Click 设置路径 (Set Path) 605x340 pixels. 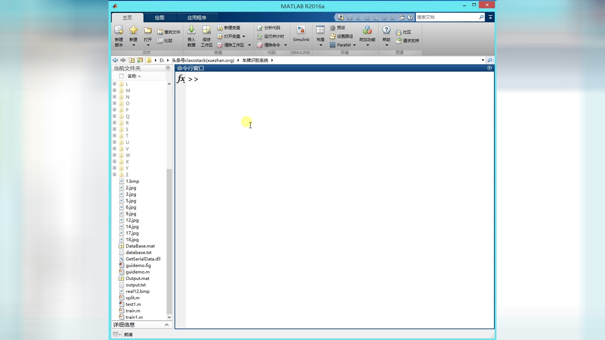[x=341, y=36]
